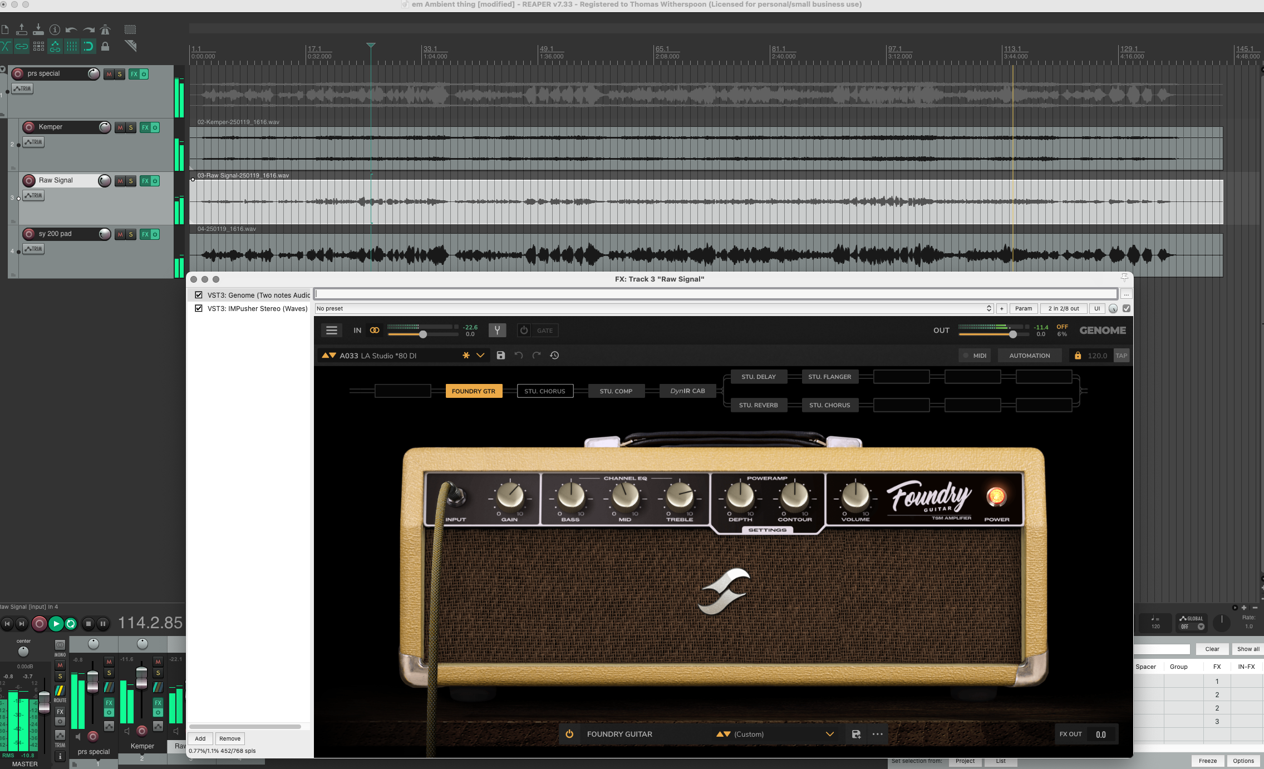The height and width of the screenshot is (769, 1264).
Task: Open the No preset dropdown
Action: [654, 308]
